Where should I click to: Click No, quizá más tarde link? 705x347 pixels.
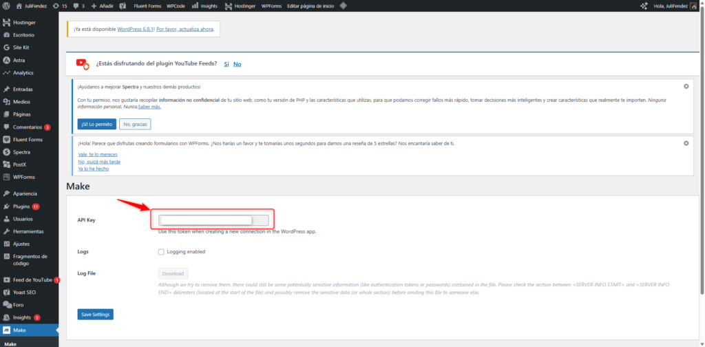coord(99,162)
